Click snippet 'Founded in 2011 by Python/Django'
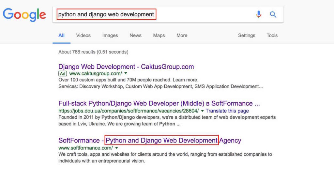The image size is (334, 172). (x=167, y=121)
